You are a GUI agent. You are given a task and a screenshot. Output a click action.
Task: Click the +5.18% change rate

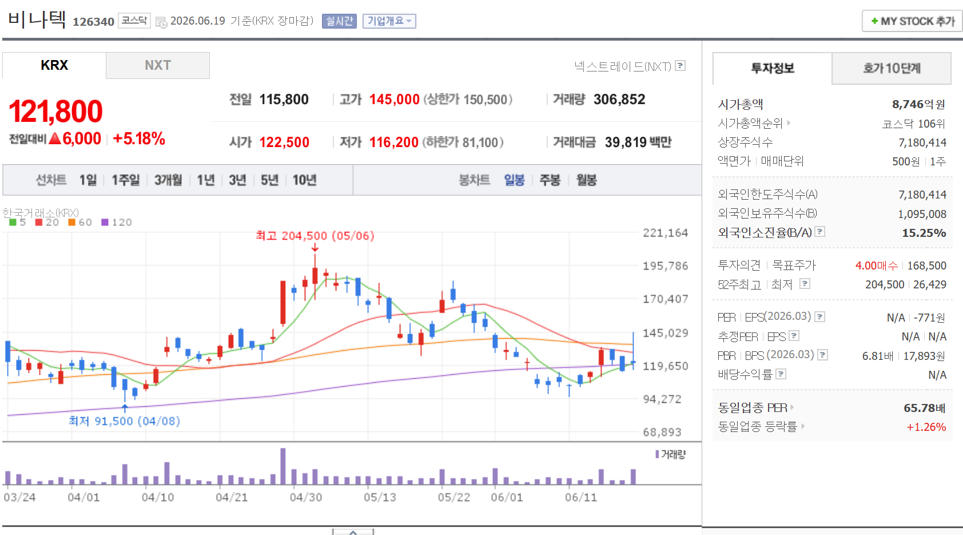click(x=139, y=138)
